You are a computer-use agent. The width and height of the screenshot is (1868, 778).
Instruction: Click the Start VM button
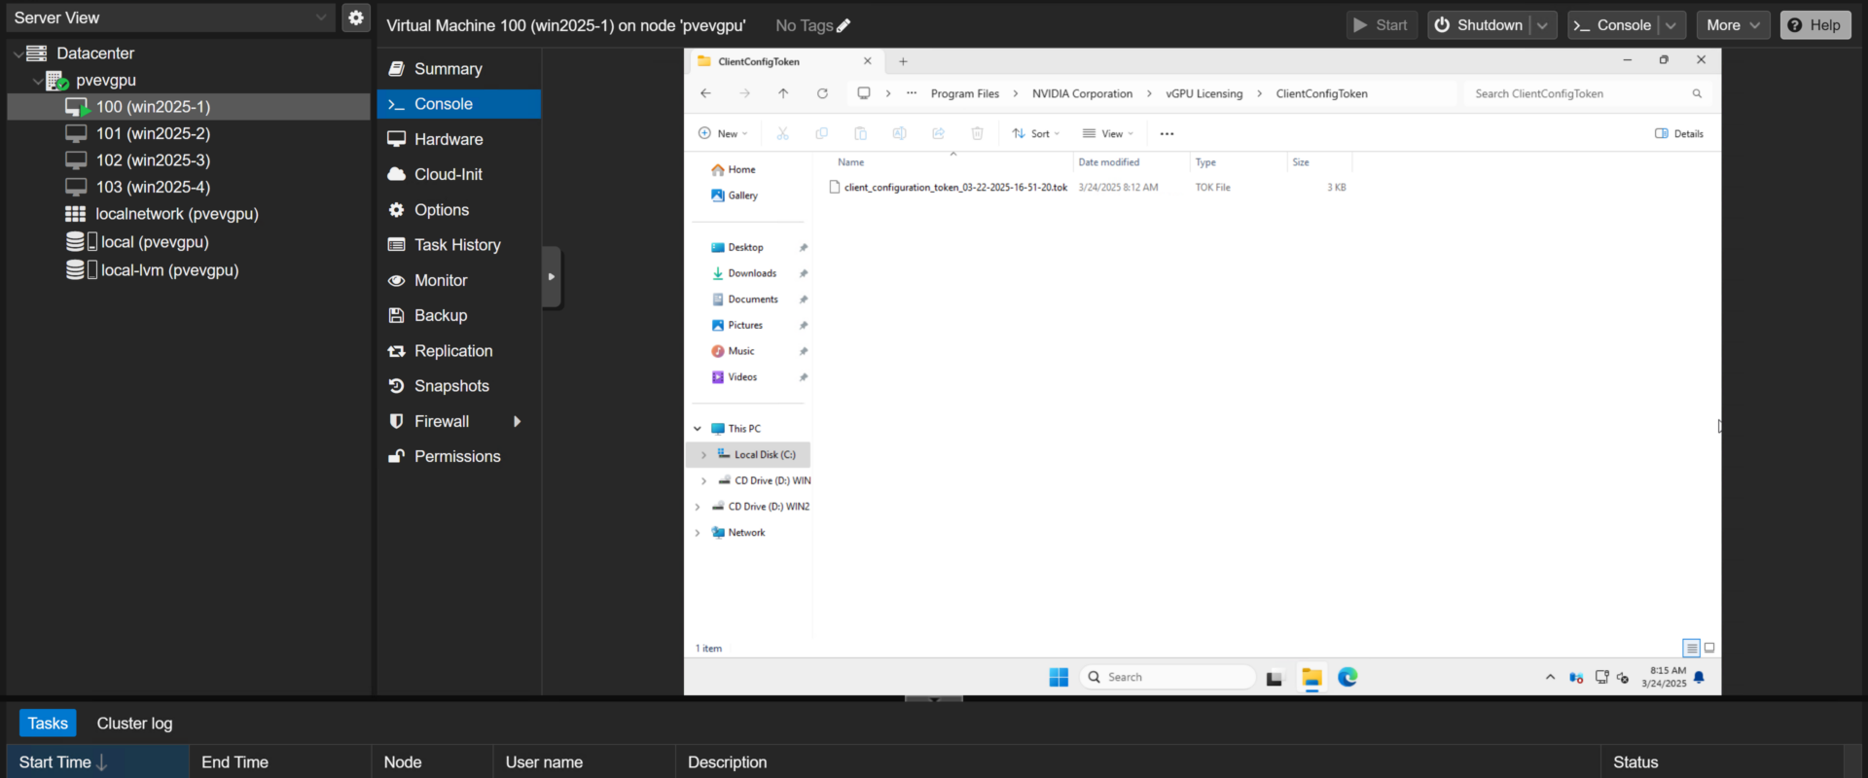tap(1382, 25)
